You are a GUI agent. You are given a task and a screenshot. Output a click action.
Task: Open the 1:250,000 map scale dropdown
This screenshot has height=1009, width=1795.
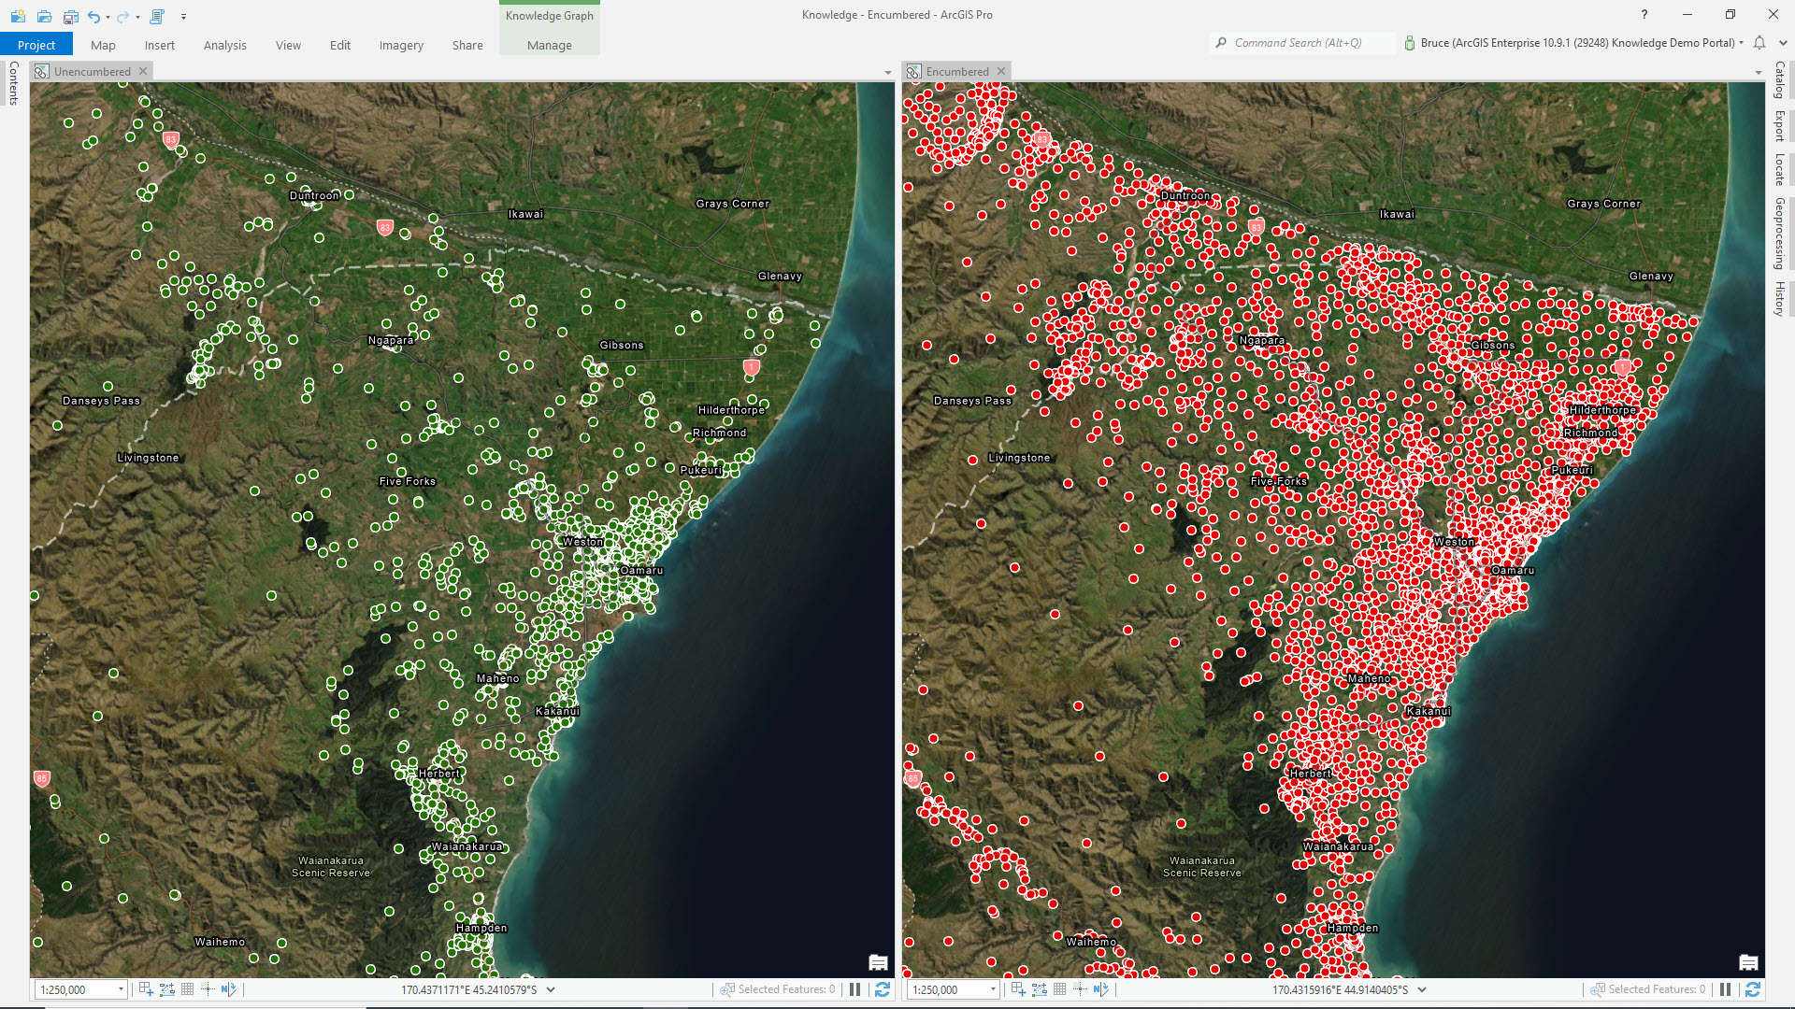[x=121, y=989]
